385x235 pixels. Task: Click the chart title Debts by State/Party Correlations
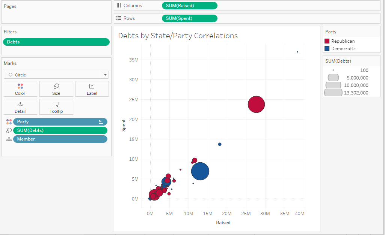tap(178, 36)
